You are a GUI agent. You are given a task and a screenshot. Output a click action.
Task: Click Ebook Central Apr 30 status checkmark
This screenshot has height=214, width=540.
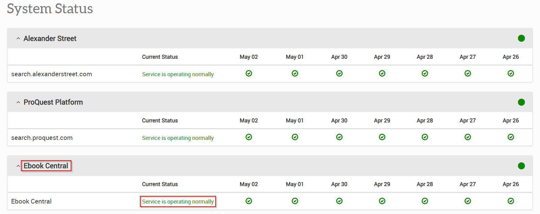[339, 201]
